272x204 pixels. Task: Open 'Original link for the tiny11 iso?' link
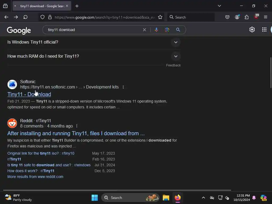point(41,153)
